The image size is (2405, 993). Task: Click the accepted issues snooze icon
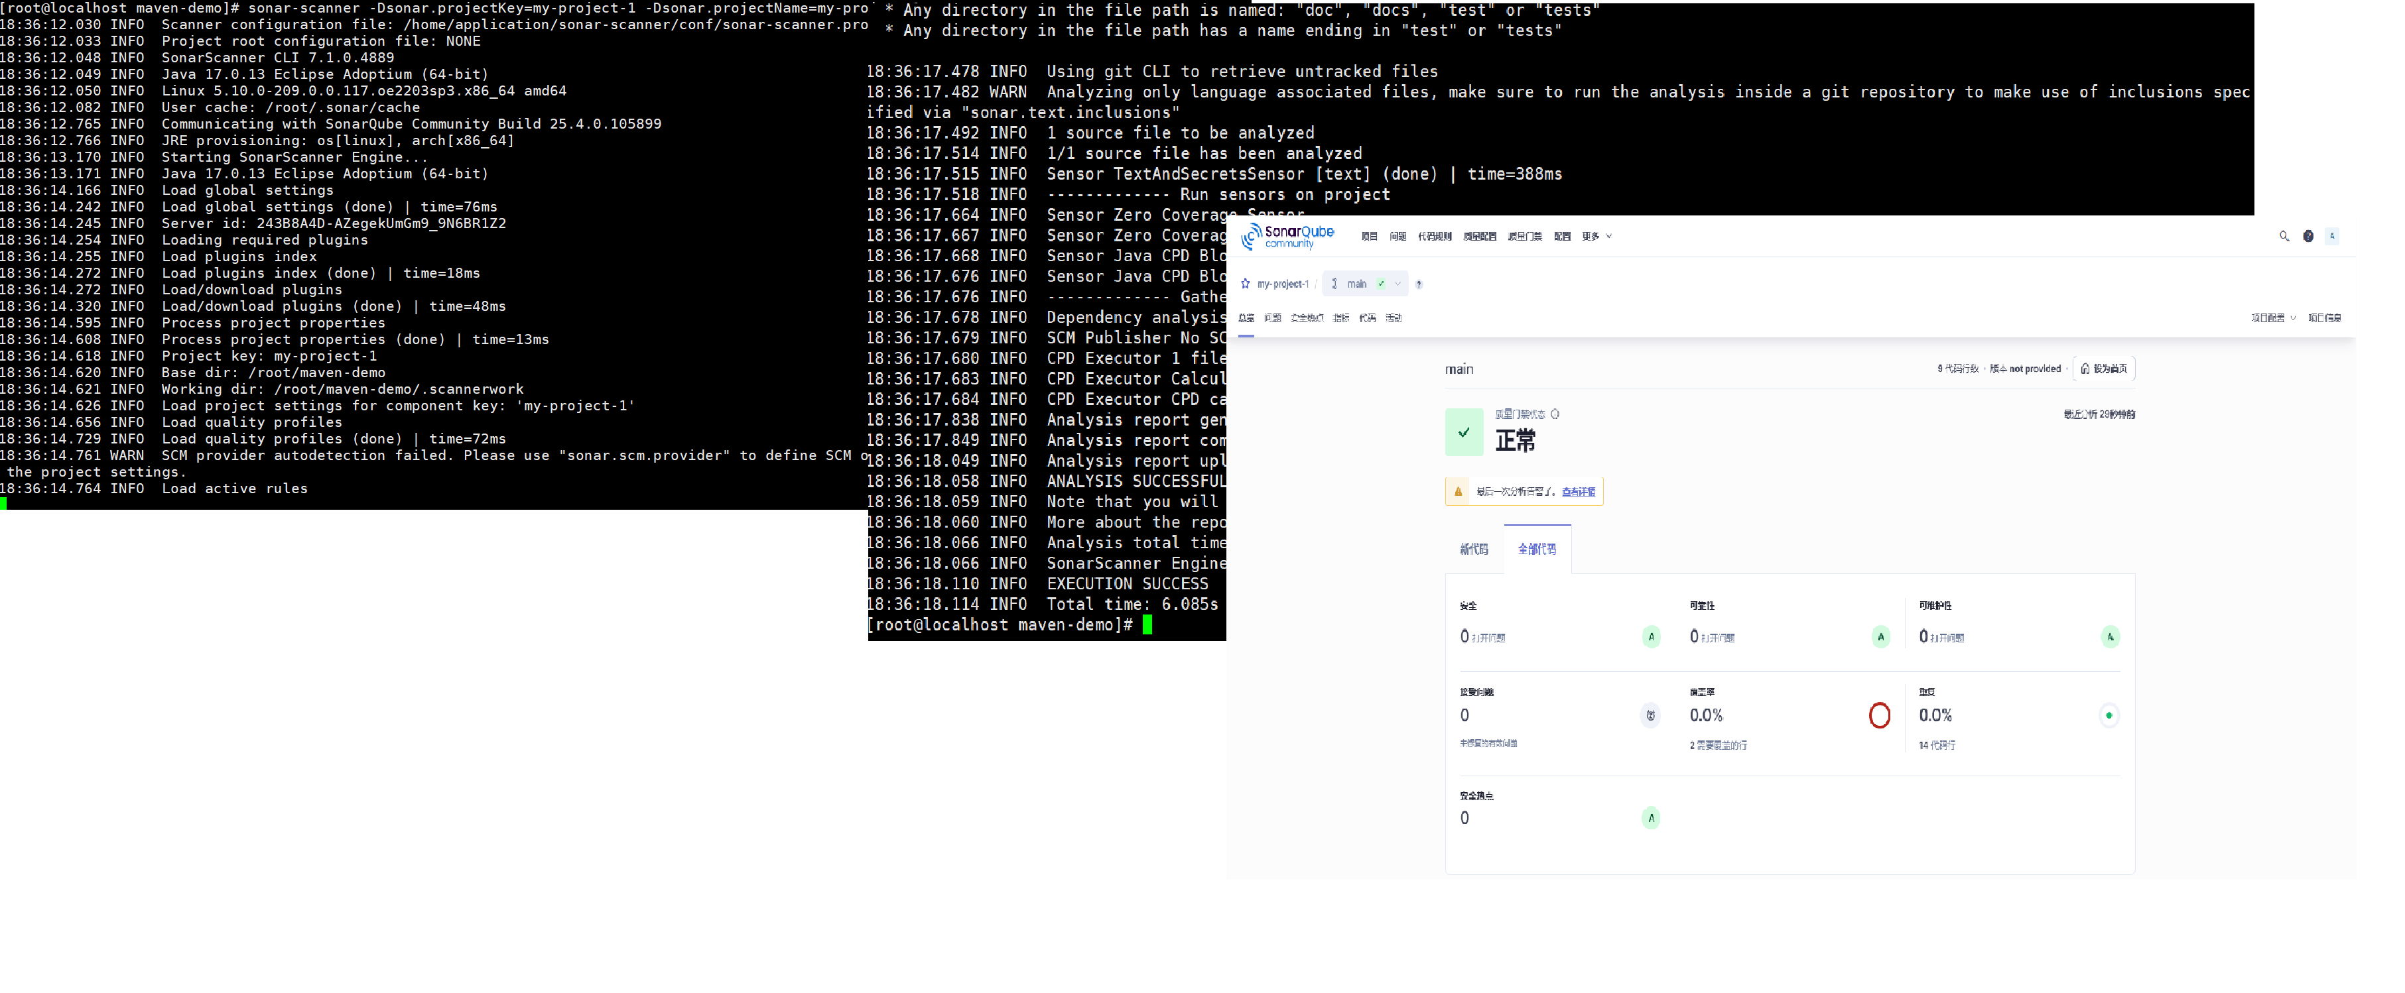(x=1651, y=716)
